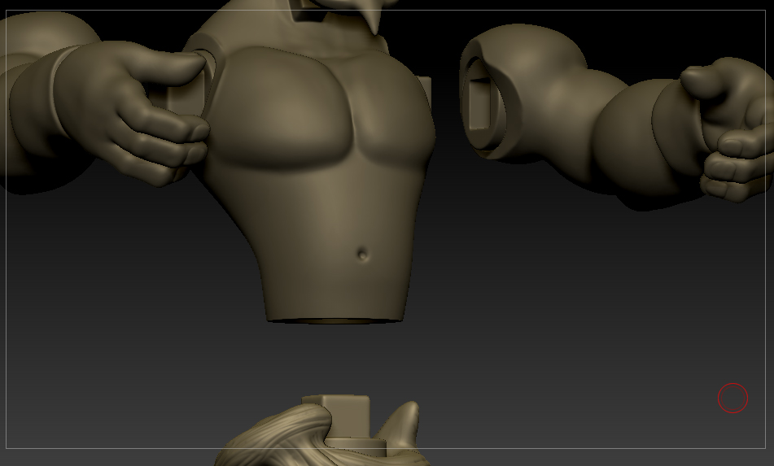Click the square socket inside detached arm

479,103
